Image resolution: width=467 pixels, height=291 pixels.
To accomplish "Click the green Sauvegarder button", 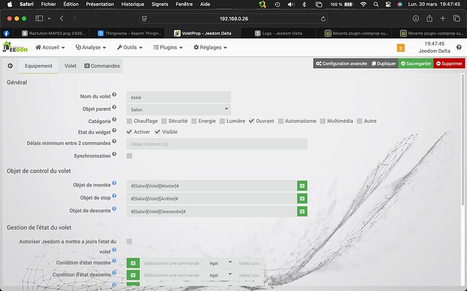I will (416, 63).
